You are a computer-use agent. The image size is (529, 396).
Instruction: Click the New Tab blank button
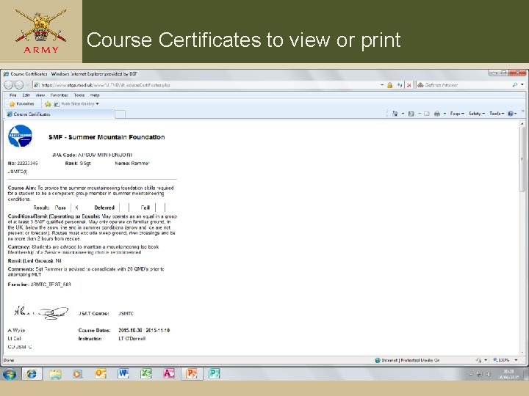coord(120,114)
